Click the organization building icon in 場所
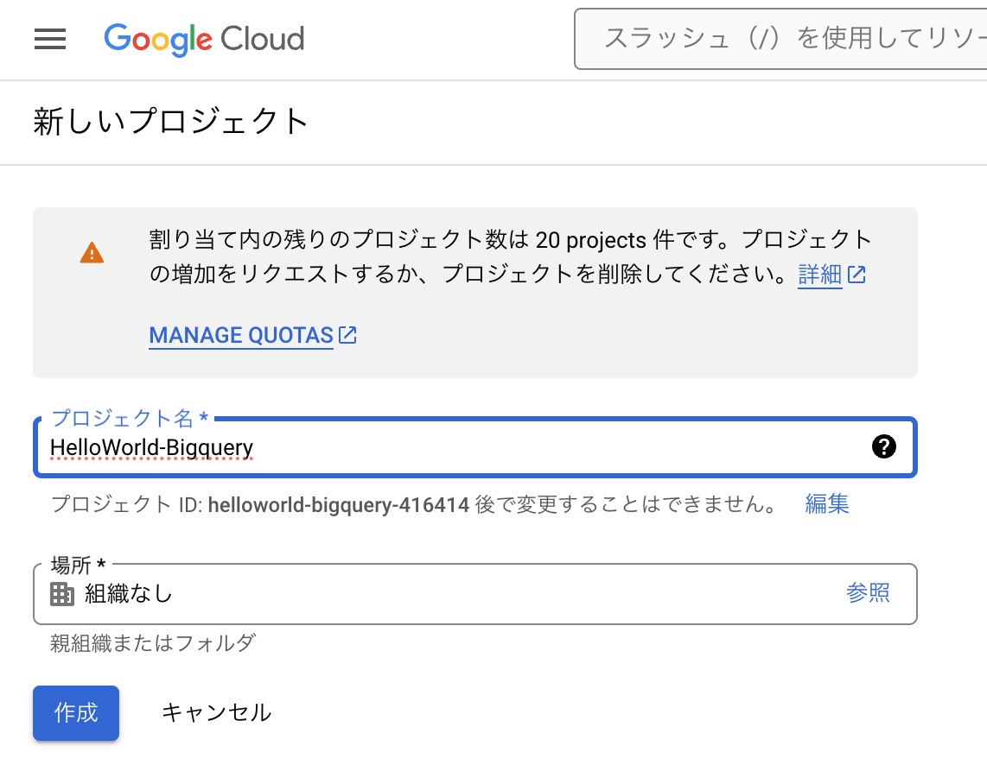The image size is (987, 784). [x=61, y=594]
